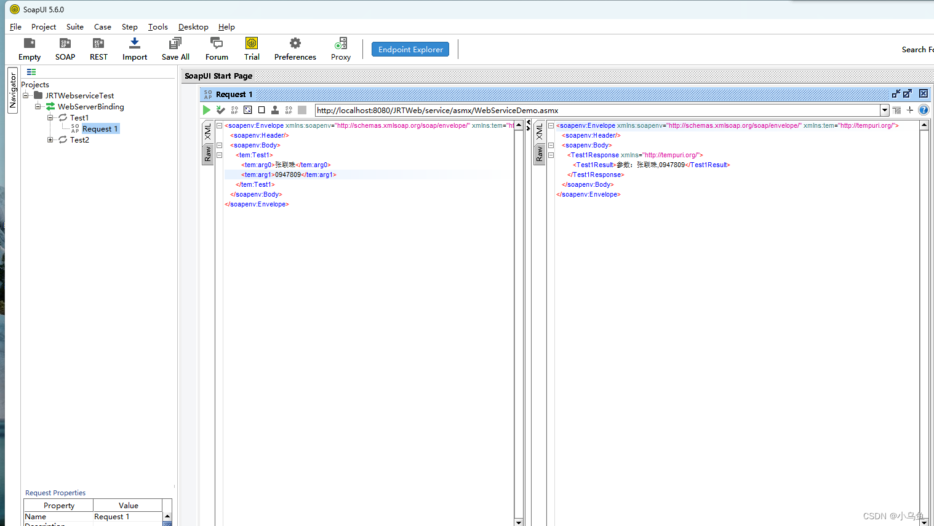Switch to request XML tab
The height and width of the screenshot is (526, 934).
coord(208,131)
